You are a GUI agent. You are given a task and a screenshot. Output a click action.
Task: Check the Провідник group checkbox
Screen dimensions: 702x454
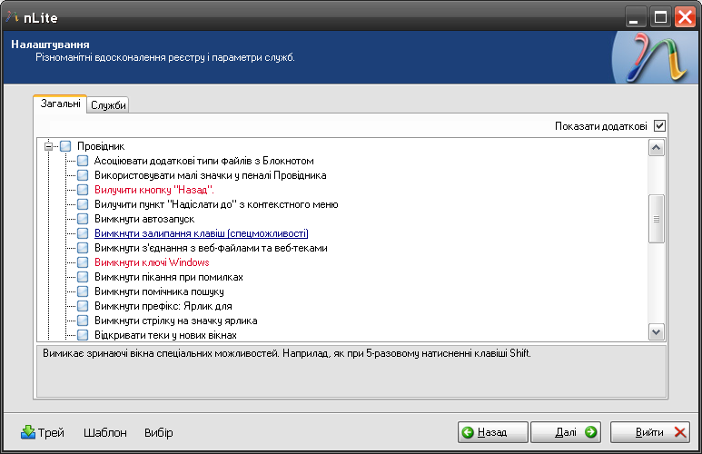[65, 146]
